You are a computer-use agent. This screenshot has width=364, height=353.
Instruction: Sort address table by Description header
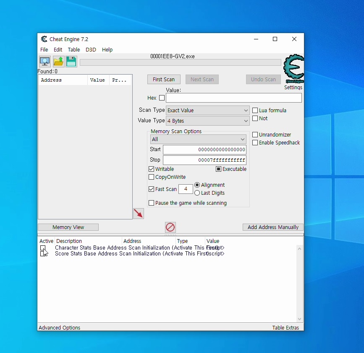click(88, 241)
